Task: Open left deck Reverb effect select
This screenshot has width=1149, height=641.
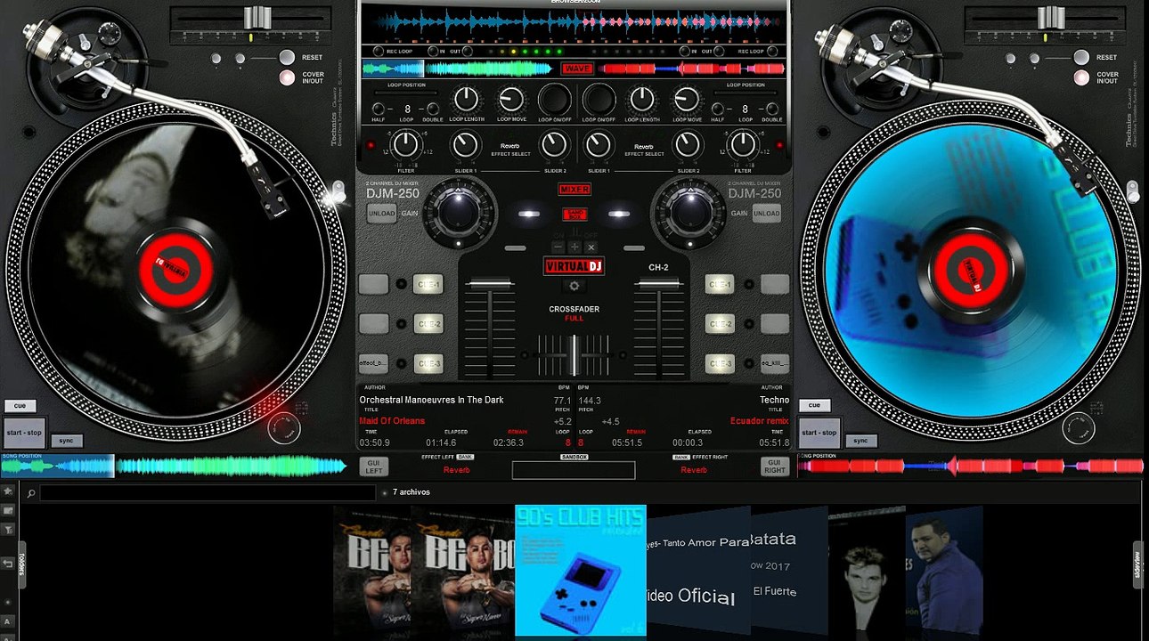Action: click(509, 146)
